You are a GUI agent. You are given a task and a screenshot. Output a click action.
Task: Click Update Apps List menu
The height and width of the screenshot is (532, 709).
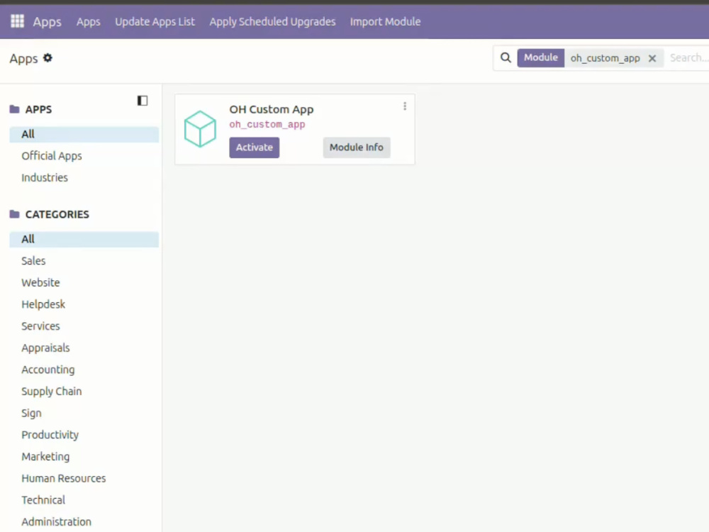[x=155, y=22]
